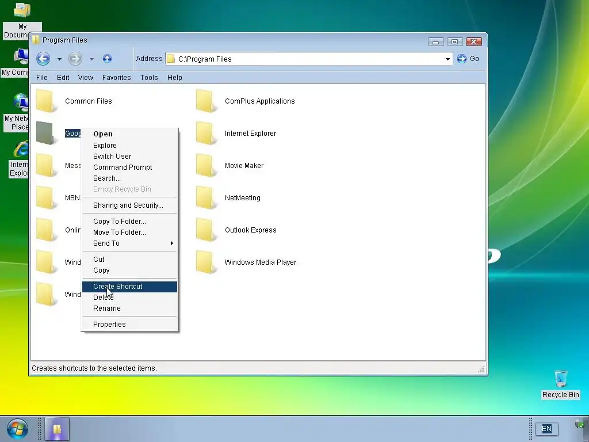Choose Copy in the context menu
589x442 pixels.
[129, 270]
